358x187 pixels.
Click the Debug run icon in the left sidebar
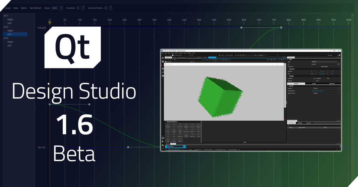pyautogui.click(x=163, y=145)
